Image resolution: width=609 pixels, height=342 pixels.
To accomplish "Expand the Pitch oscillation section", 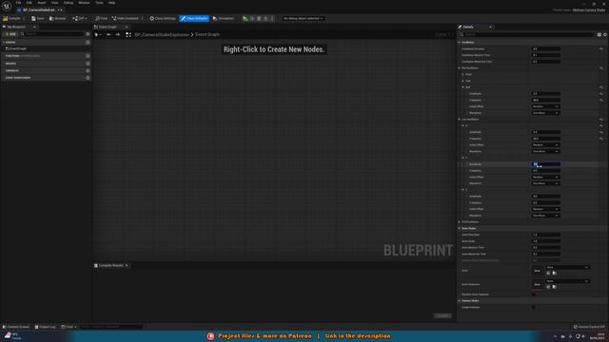I will 463,74.
